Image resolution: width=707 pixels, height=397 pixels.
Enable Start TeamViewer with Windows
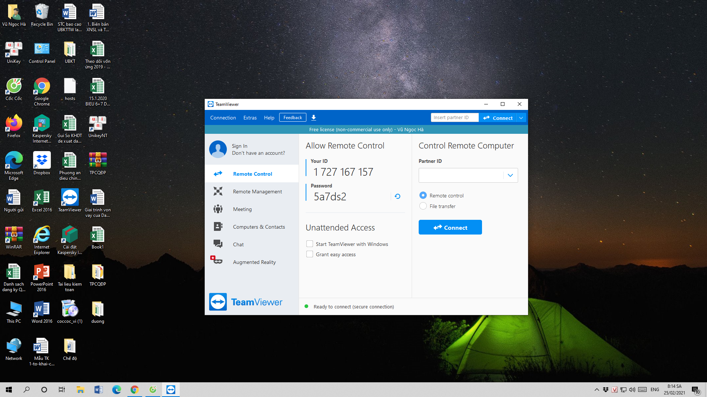tap(310, 244)
